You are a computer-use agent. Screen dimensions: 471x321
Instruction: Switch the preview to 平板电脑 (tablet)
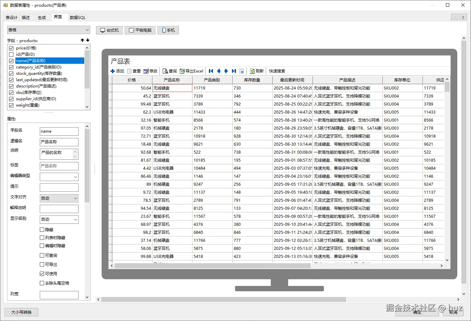140,30
